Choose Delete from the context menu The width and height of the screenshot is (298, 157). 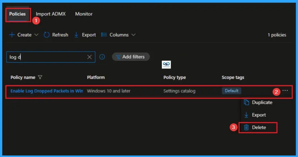coord(259,128)
